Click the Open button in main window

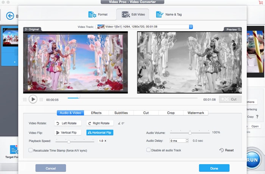point(255,126)
